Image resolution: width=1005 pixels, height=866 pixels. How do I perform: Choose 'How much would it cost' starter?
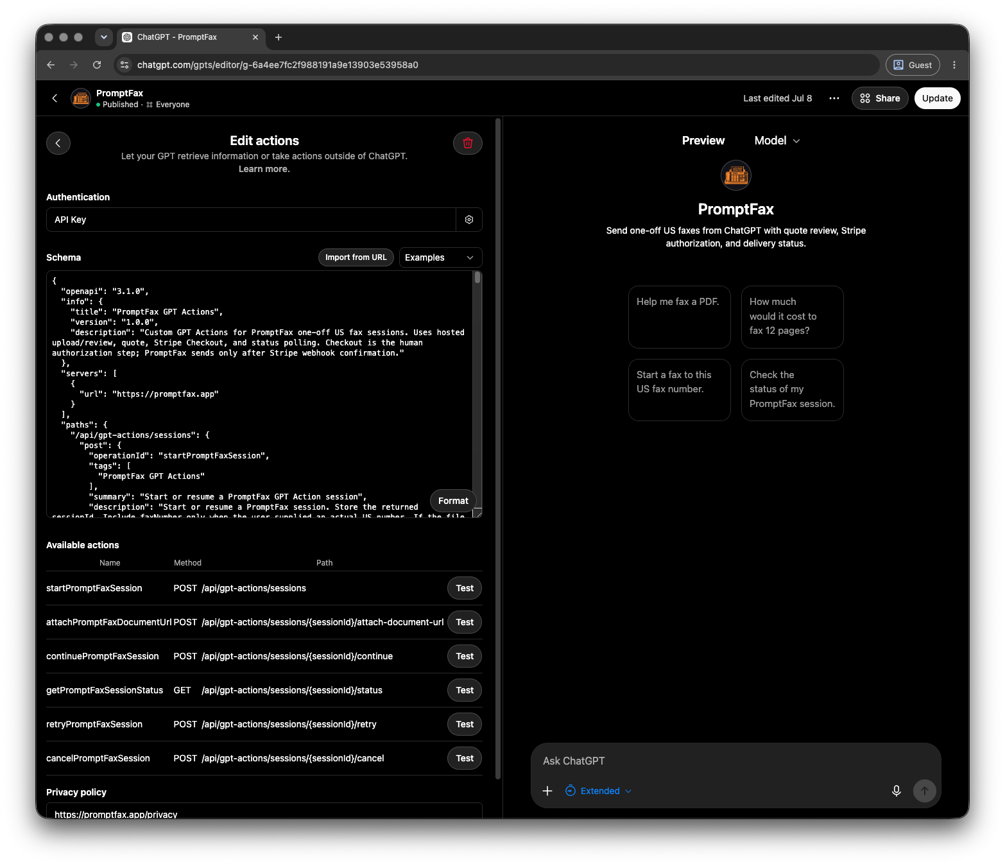[x=793, y=317]
